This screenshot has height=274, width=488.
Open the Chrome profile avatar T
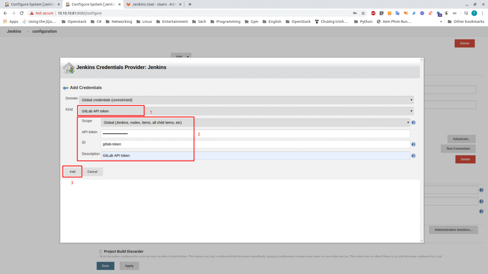[x=474, y=13]
